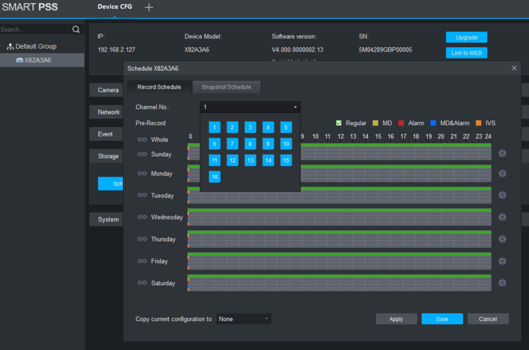Toggle the Regular record type checkbox
This screenshot has height=350, width=529.
pos(339,123)
